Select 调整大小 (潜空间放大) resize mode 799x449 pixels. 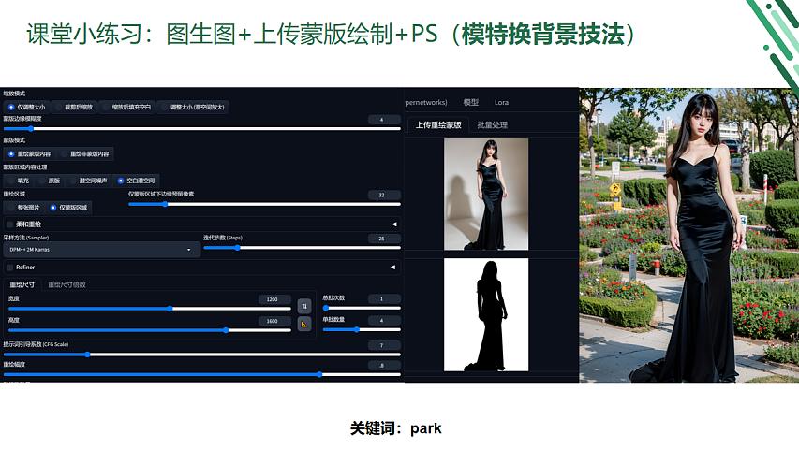[x=193, y=107]
